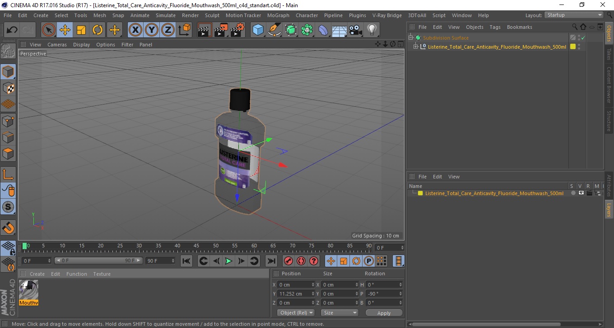614x328 pixels.
Task: Play the animation forward
Action: click(x=229, y=261)
